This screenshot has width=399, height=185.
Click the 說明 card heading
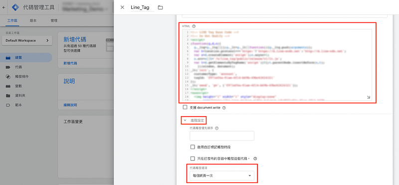pyautogui.click(x=69, y=81)
